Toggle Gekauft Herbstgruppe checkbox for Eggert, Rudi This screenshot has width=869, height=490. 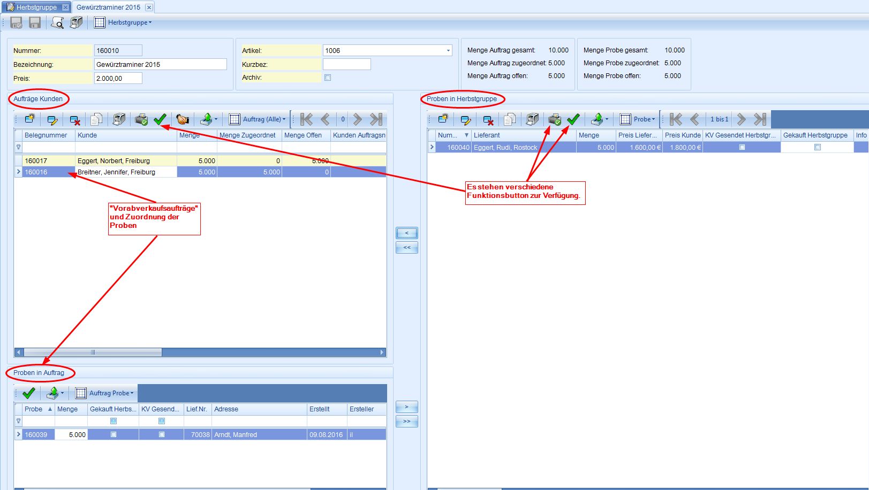tap(818, 147)
